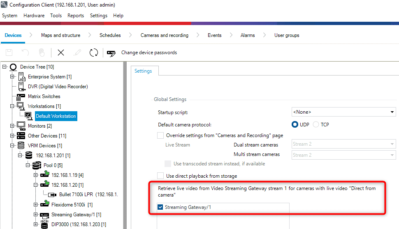Click the Refresh icon in the toolbar
The width and height of the screenshot is (399, 229).
[x=94, y=53]
